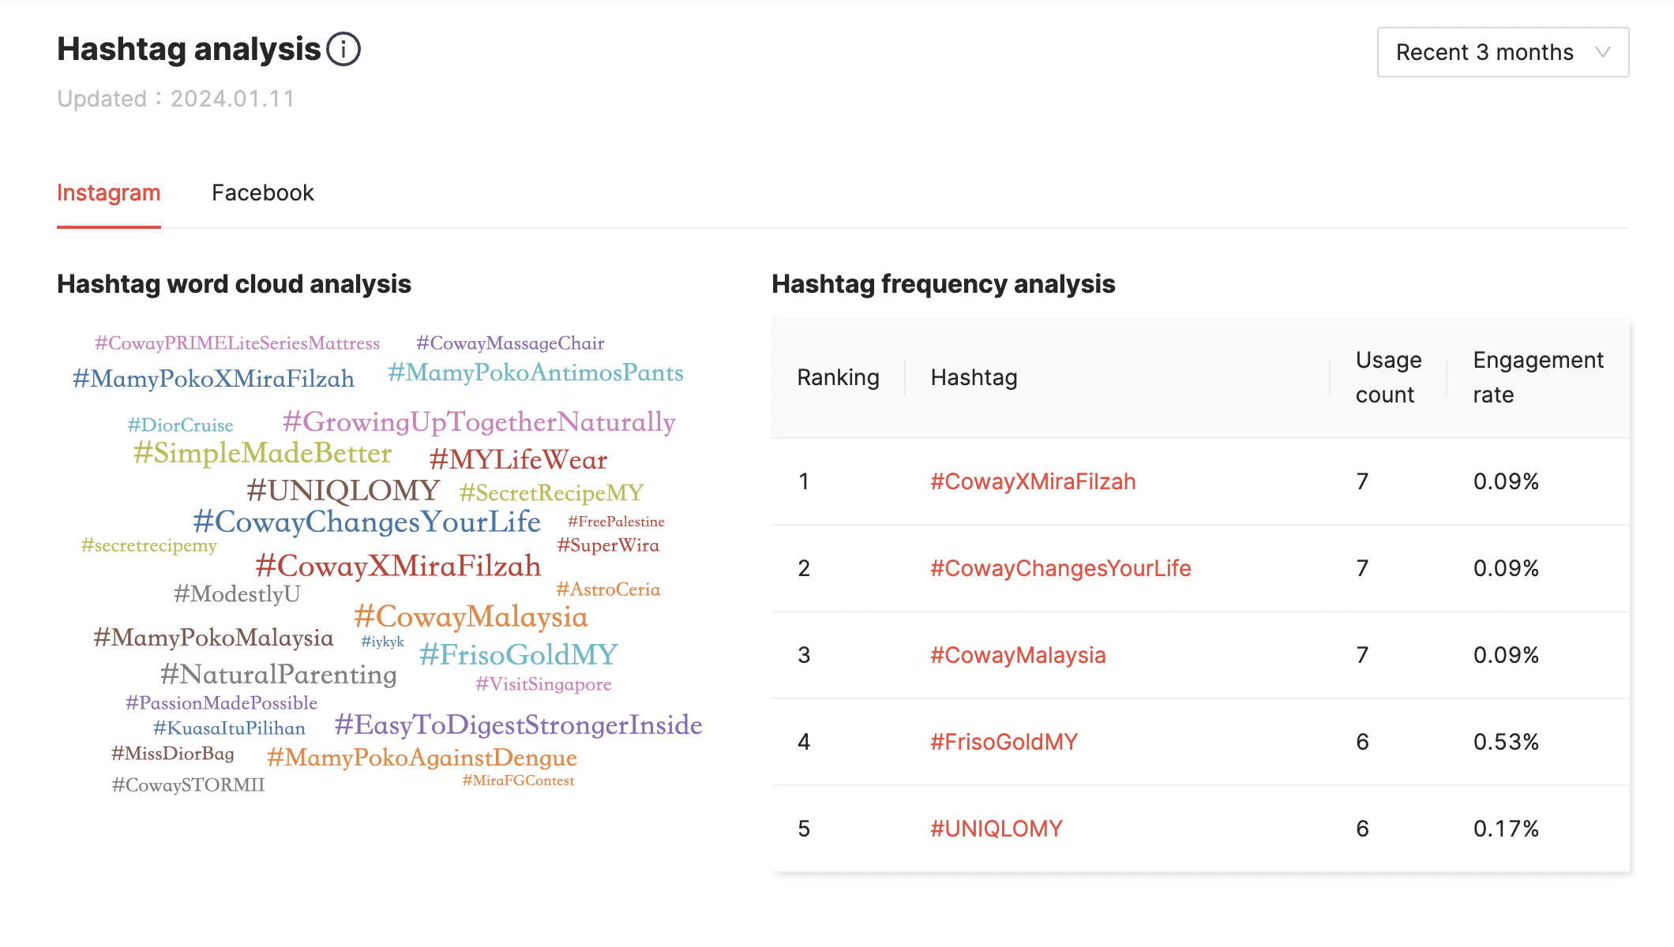Select #AstroCeria in the word cloud

[x=608, y=590]
